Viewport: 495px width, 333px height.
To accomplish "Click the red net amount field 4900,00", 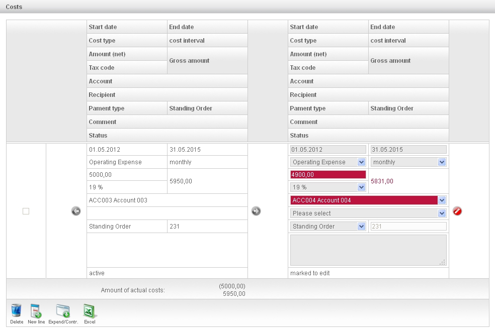I will (x=328, y=175).
